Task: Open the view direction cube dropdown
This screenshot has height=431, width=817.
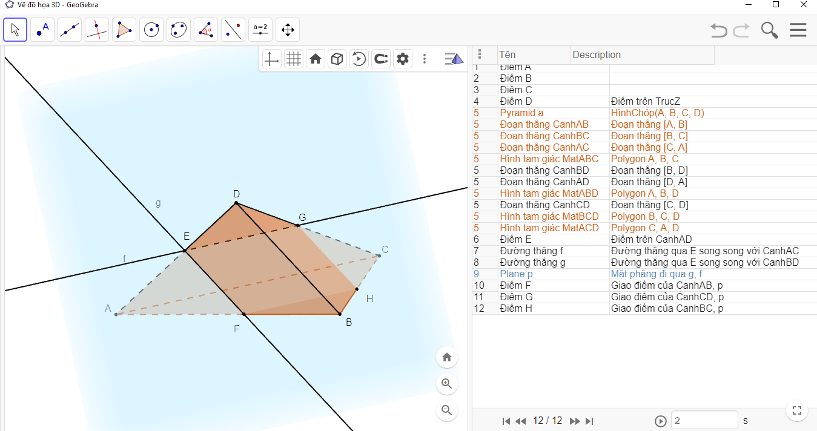Action: [x=337, y=59]
